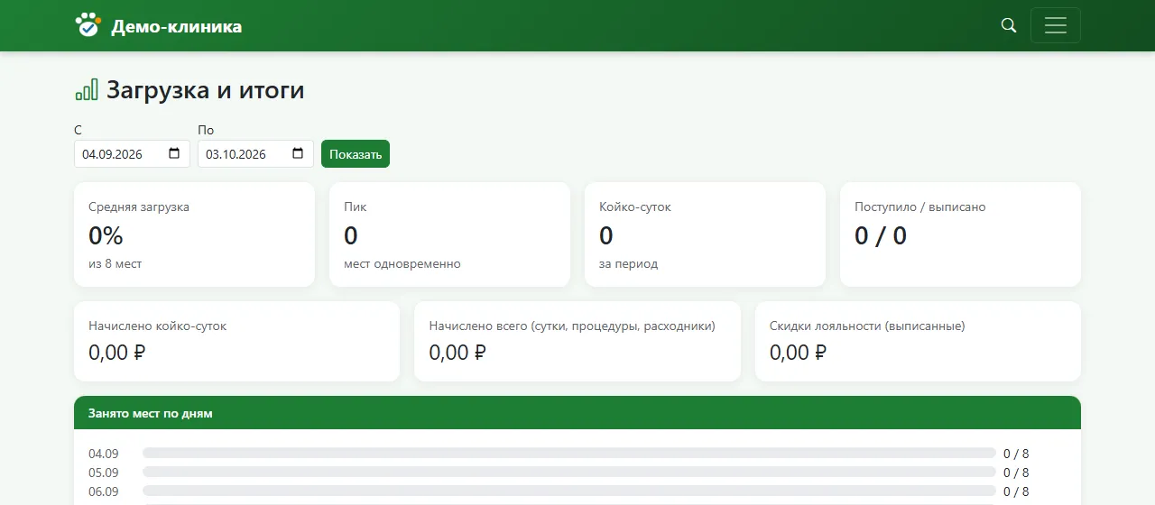Click the start date field 04.09.2026

pos(132,153)
